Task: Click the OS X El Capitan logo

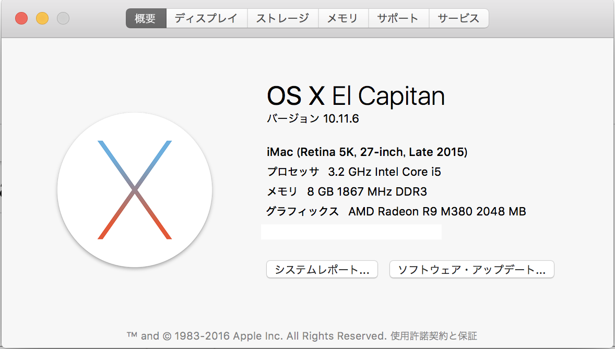Action: [x=135, y=190]
